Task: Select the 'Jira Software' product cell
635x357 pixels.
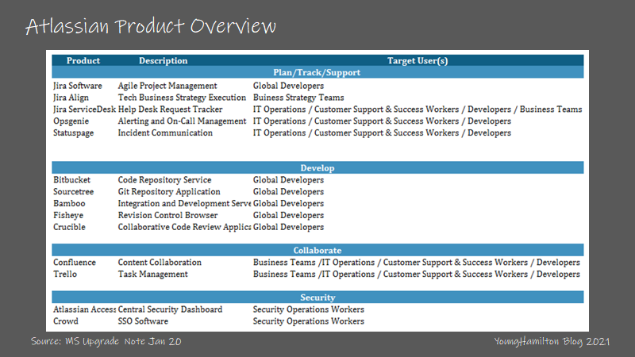Action: click(x=78, y=86)
